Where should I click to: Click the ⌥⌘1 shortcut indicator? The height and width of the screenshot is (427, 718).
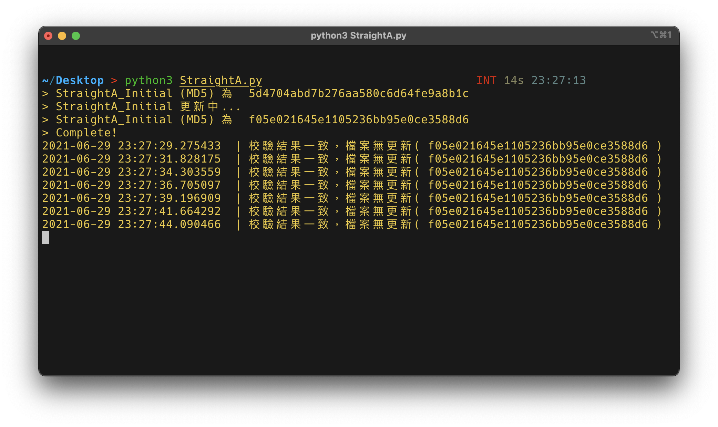point(661,35)
